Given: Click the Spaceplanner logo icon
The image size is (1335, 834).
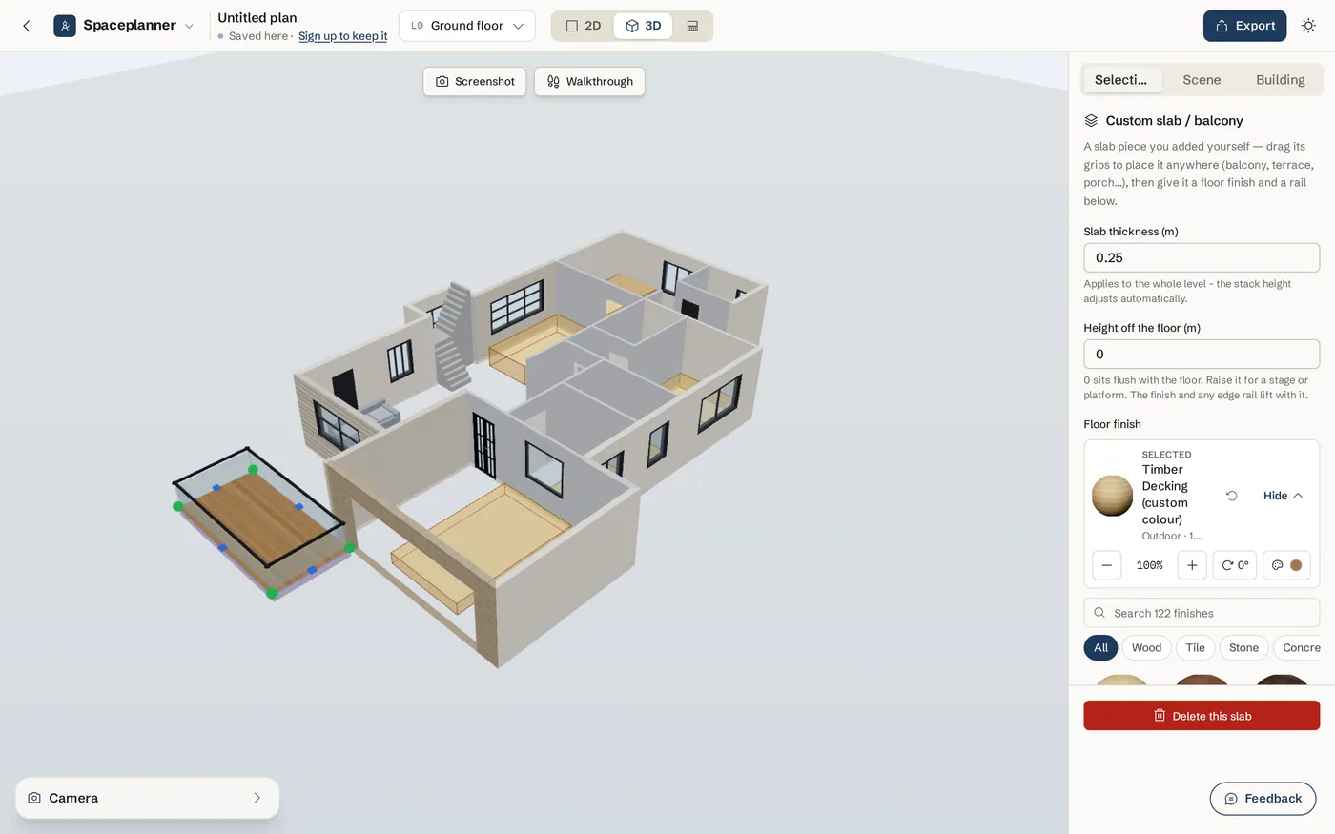Looking at the screenshot, I should pos(65,26).
